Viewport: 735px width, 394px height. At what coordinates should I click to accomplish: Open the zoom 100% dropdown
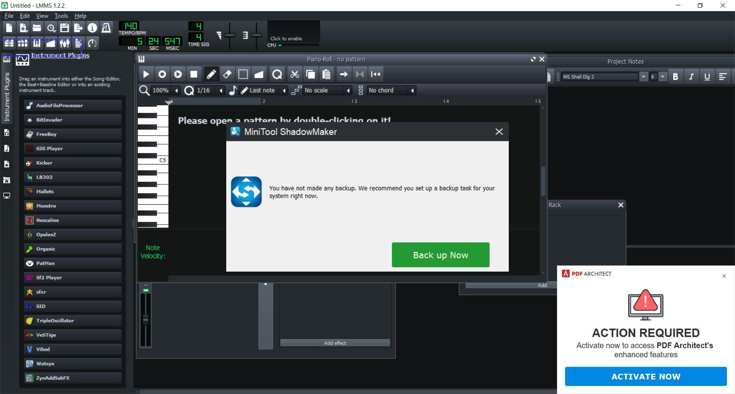(165, 91)
